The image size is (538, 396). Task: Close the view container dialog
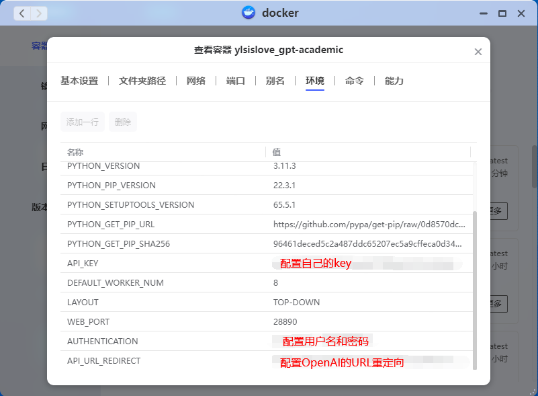click(478, 52)
